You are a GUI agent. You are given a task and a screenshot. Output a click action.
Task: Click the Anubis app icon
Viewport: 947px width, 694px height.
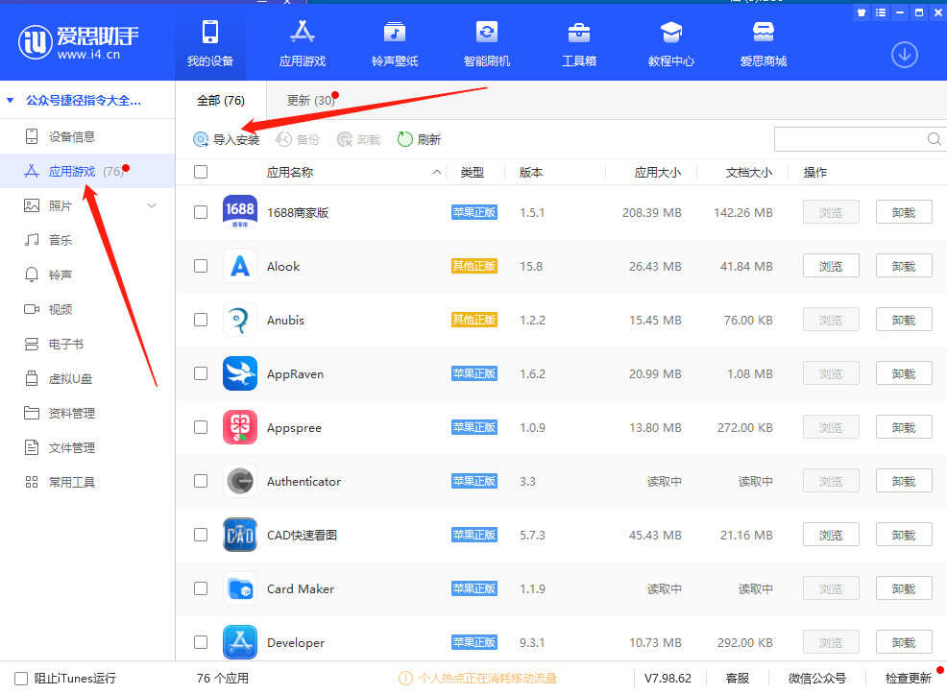[x=240, y=320]
